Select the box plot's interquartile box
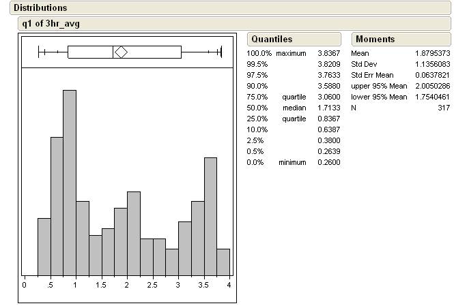Viewport: 454px width, 308px height. point(89,52)
